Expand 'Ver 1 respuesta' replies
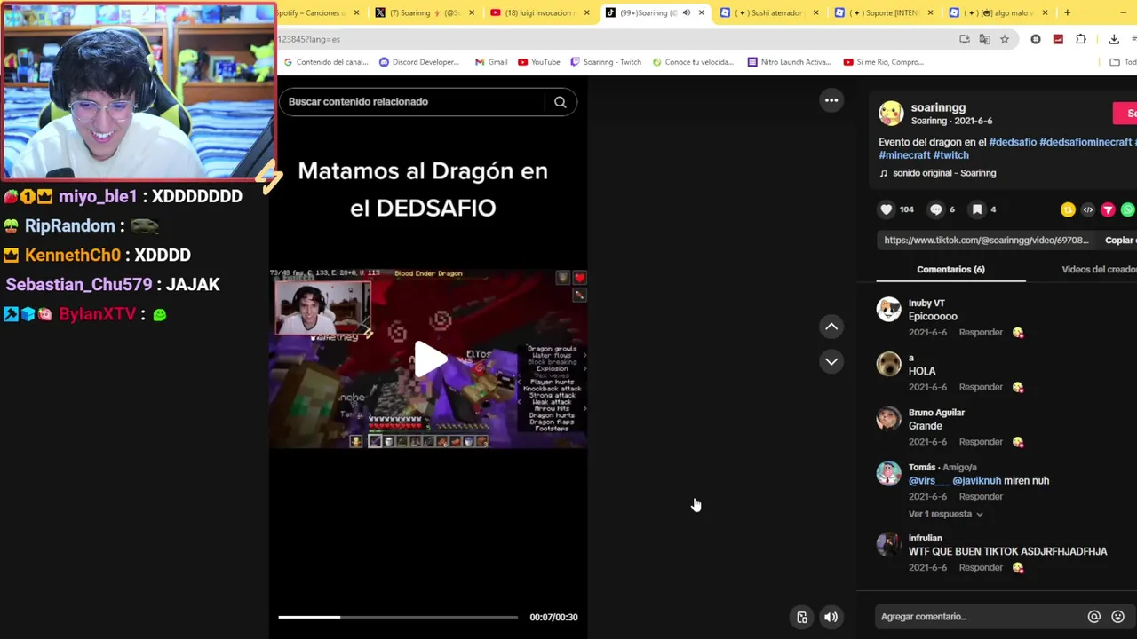This screenshot has width=1137, height=639. pos(946,515)
